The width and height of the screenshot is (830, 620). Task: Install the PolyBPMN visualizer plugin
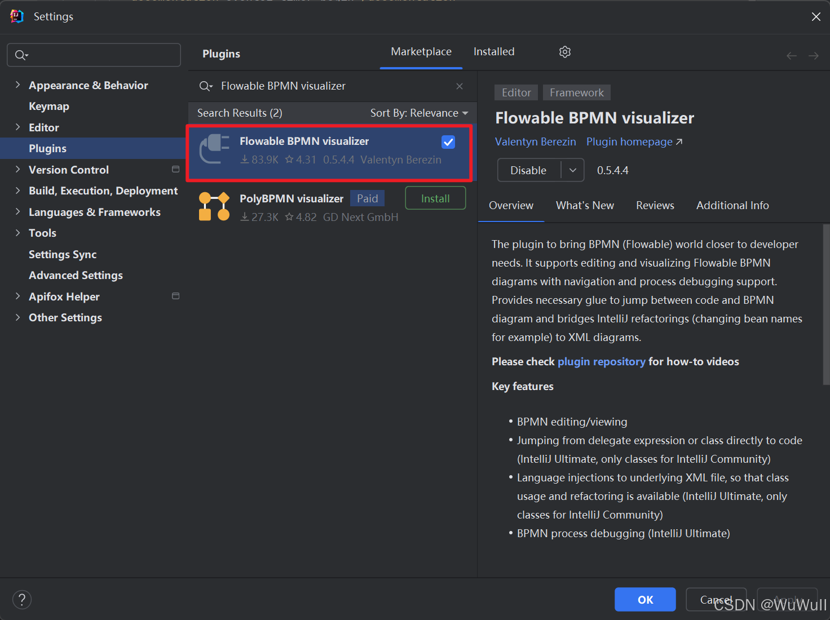pyautogui.click(x=435, y=198)
